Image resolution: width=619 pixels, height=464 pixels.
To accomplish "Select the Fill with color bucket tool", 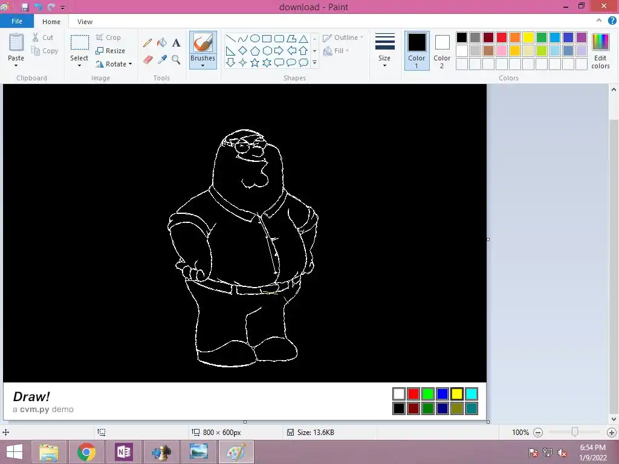I will click(x=162, y=43).
